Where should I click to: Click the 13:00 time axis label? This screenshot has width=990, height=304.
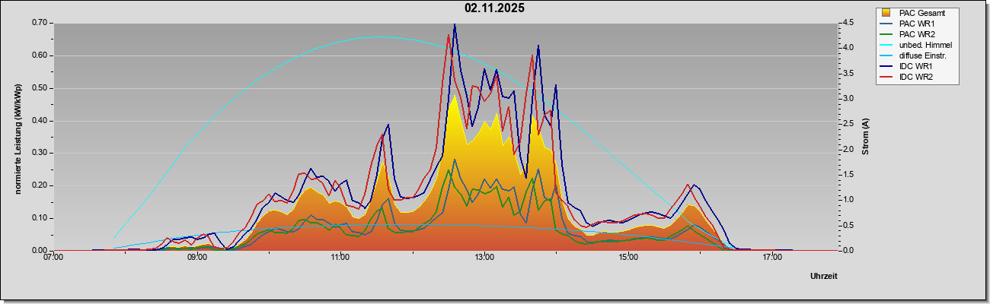[x=484, y=258]
